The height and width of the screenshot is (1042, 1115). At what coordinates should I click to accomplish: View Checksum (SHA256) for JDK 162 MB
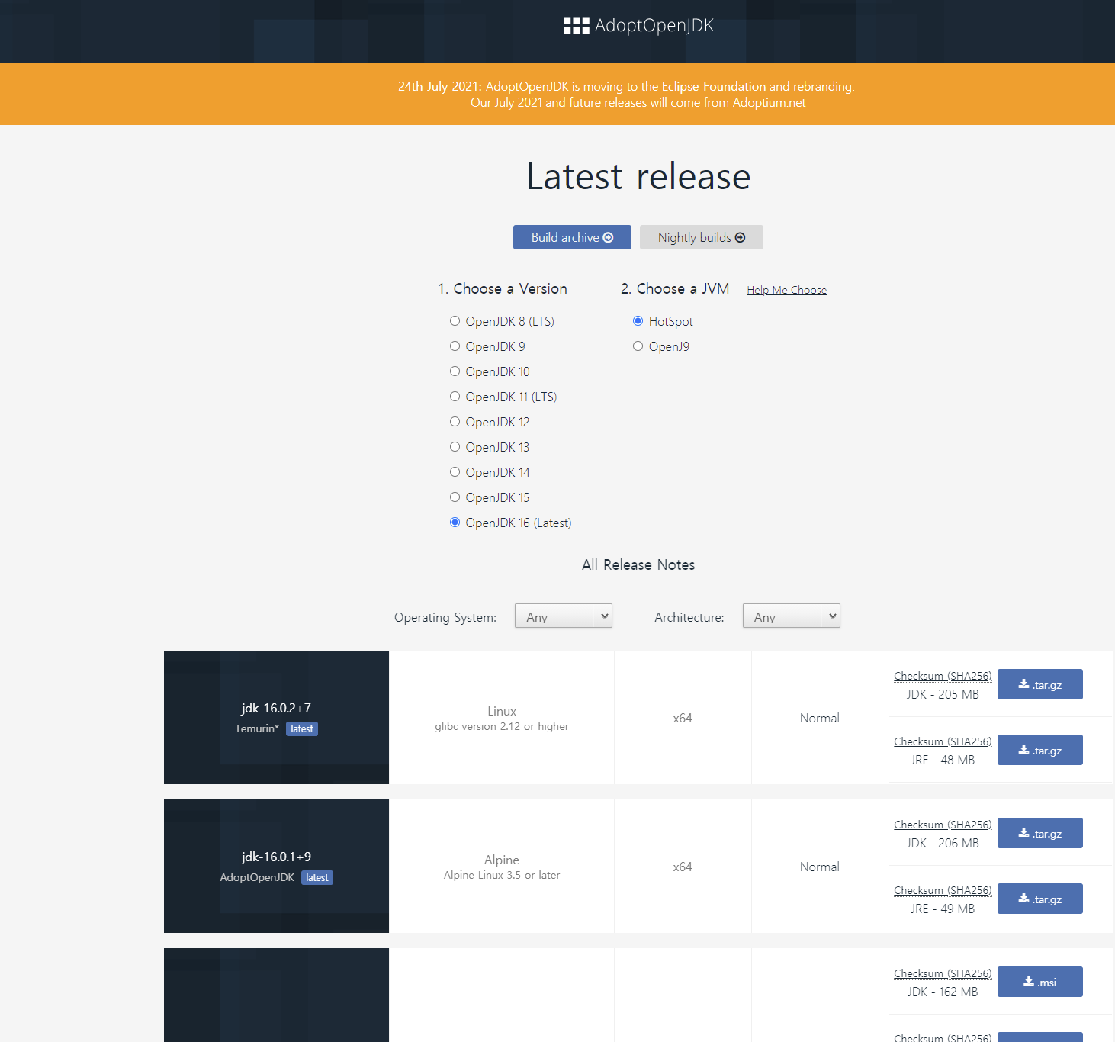[943, 973]
